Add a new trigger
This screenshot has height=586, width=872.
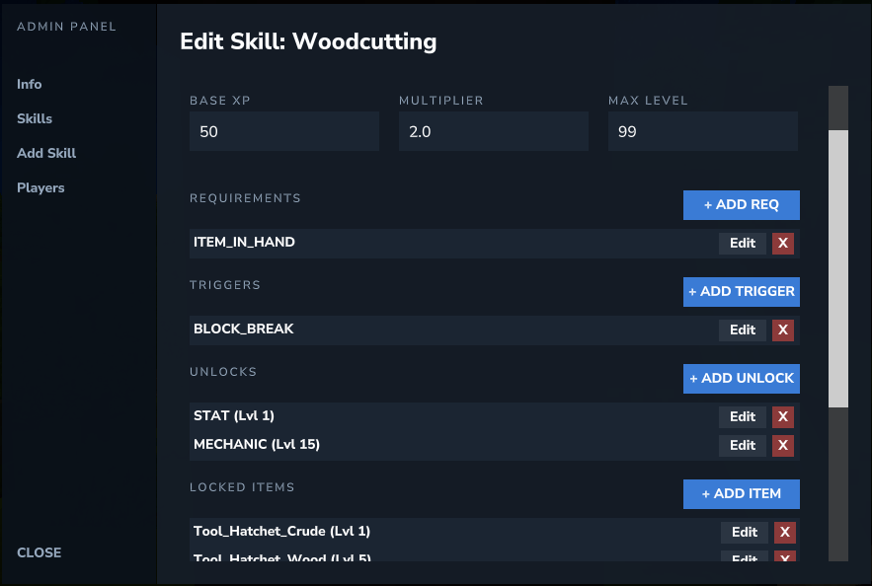tap(741, 292)
